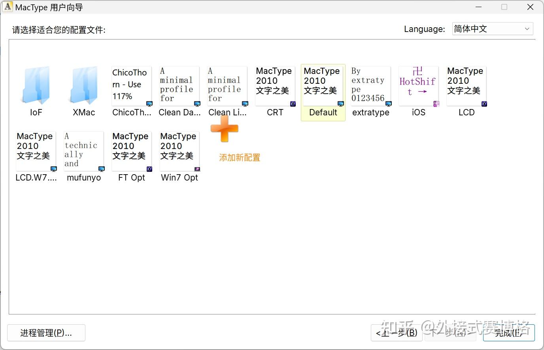Select the IoF profile folder icon
The width and height of the screenshot is (544, 350).
point(36,85)
